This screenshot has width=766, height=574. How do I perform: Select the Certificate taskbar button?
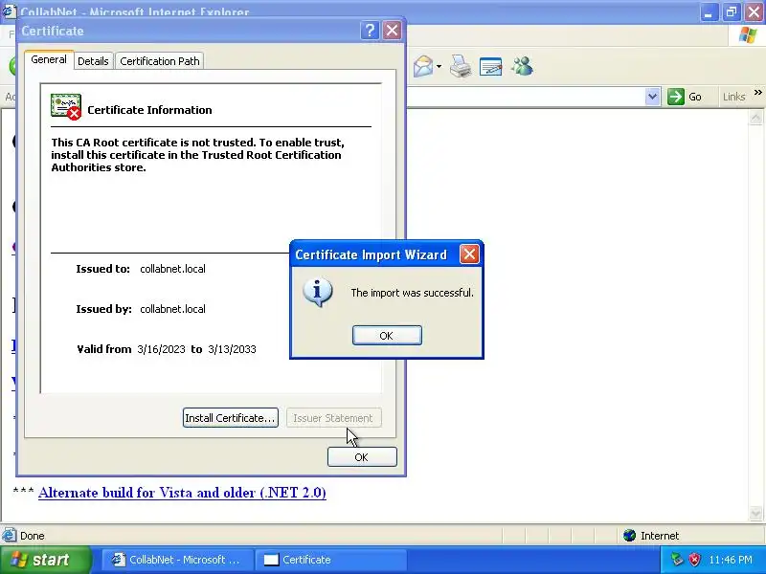click(x=332, y=560)
